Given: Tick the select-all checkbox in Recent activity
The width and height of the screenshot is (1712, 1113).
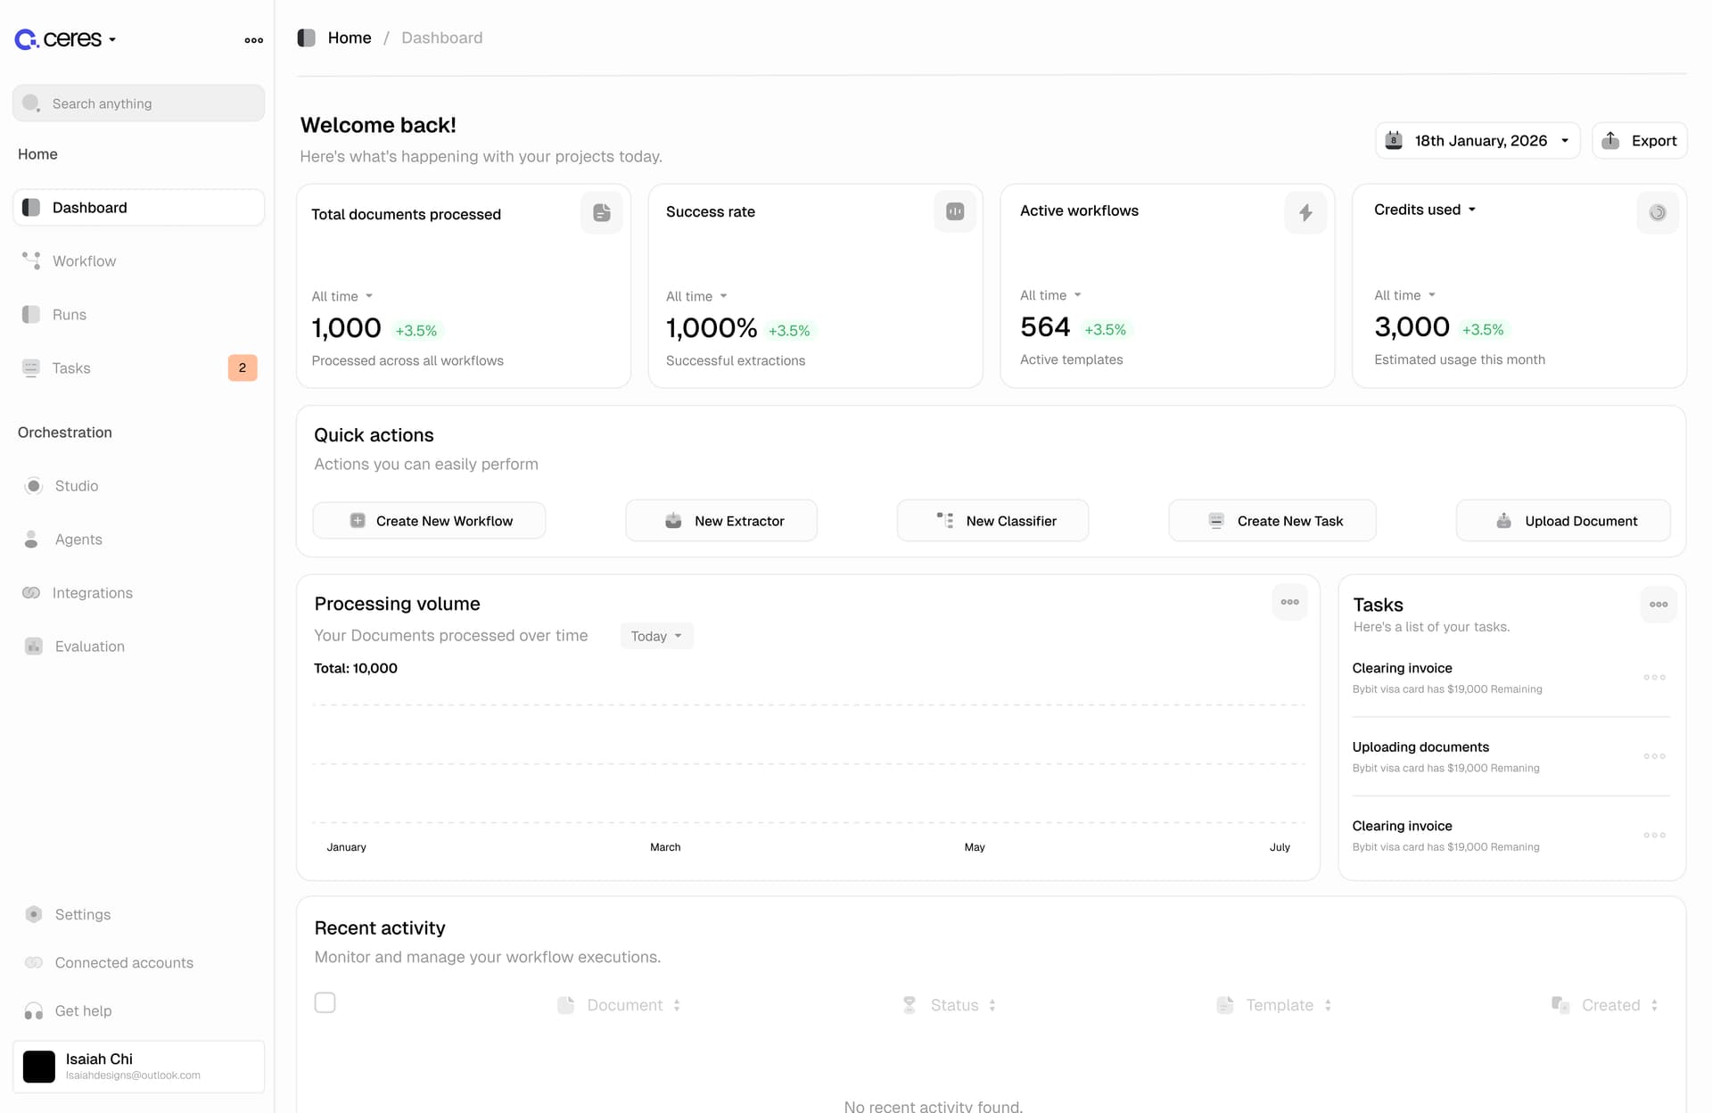Looking at the screenshot, I should pyautogui.click(x=325, y=1002).
